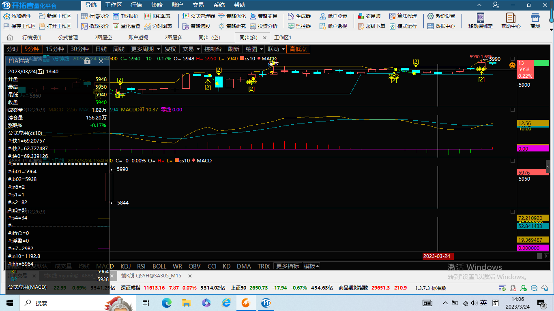The width and height of the screenshot is (554, 311).
Task: Click 移动端绑定 mobile binding icon
Action: (x=481, y=18)
